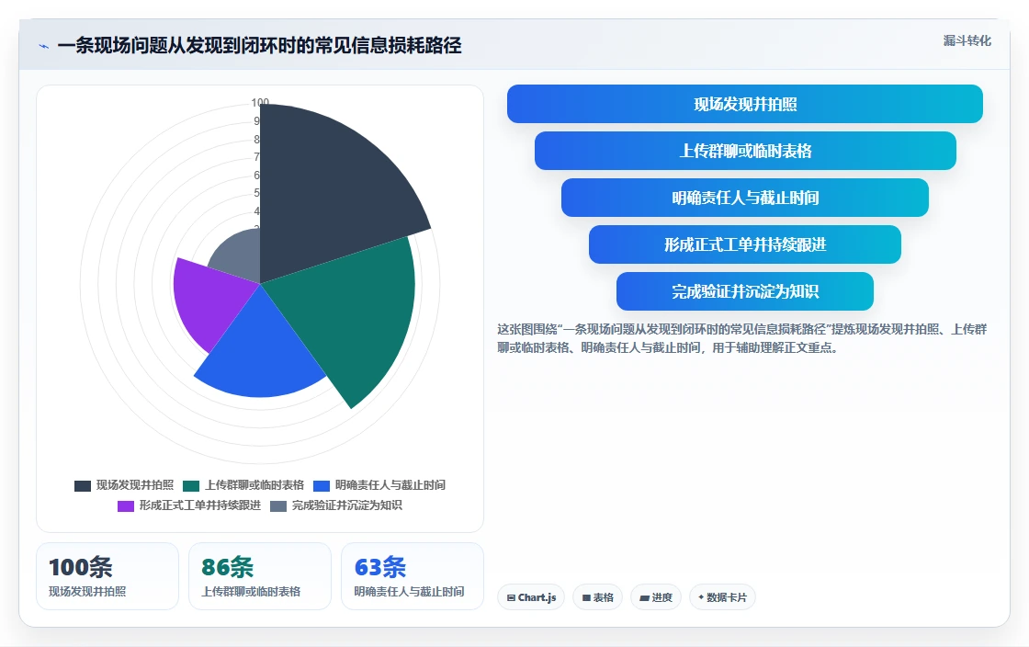Toggle 明确责任人与截止时间 legend swatch

(x=322, y=485)
